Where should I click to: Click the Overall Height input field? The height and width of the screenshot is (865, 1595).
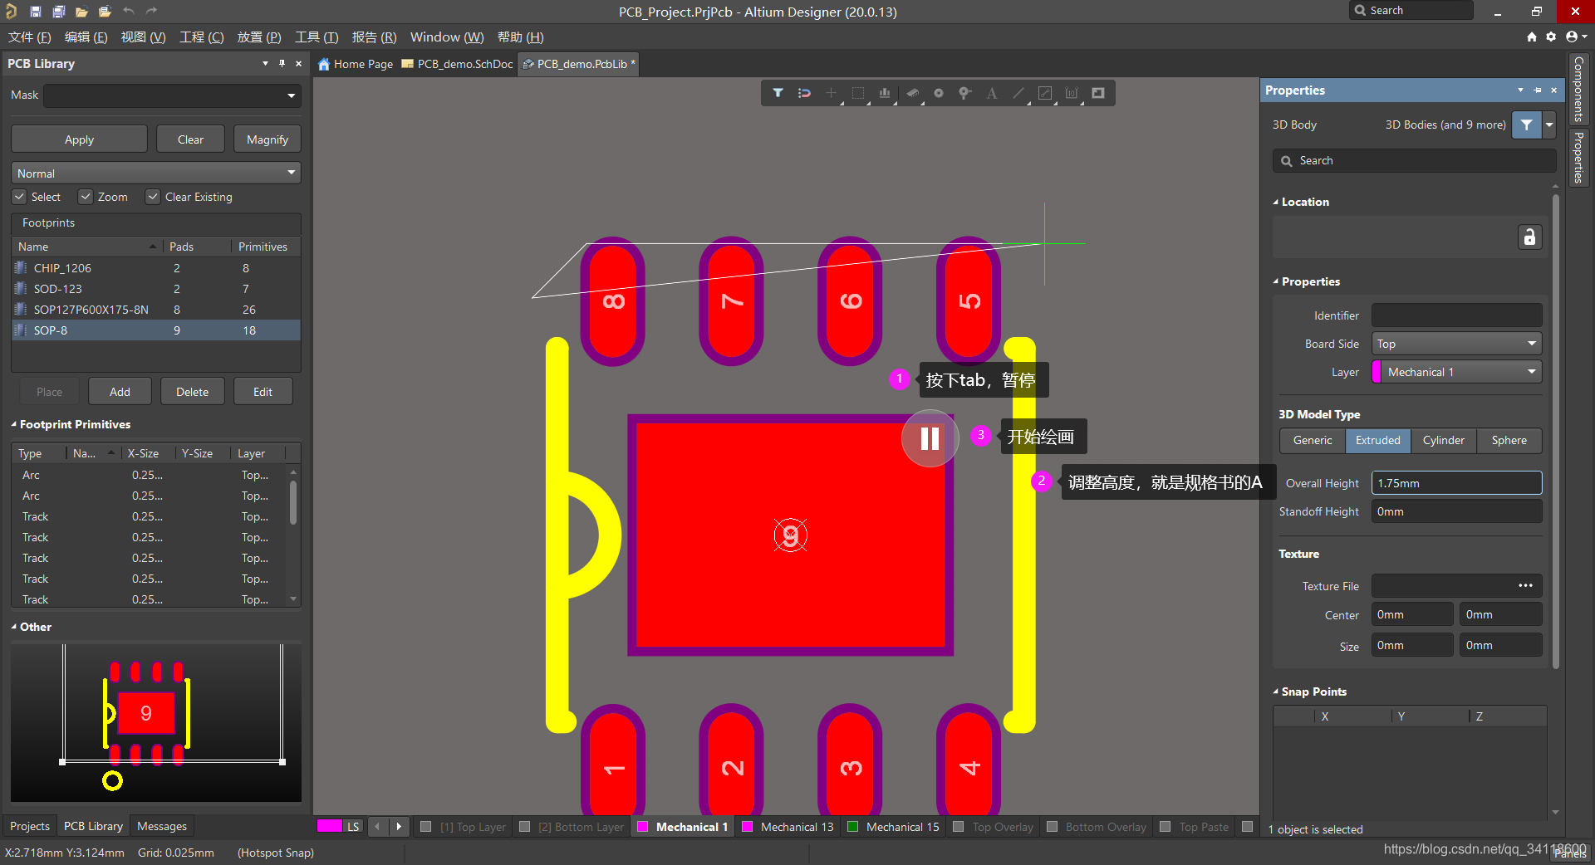[x=1456, y=483]
